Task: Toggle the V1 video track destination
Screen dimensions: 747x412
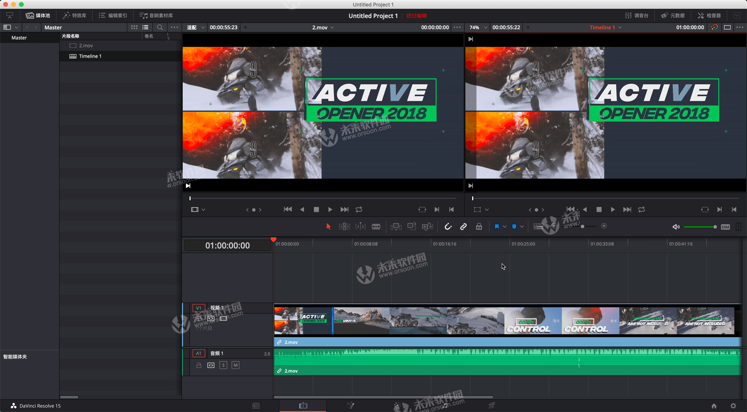Action: (198, 308)
